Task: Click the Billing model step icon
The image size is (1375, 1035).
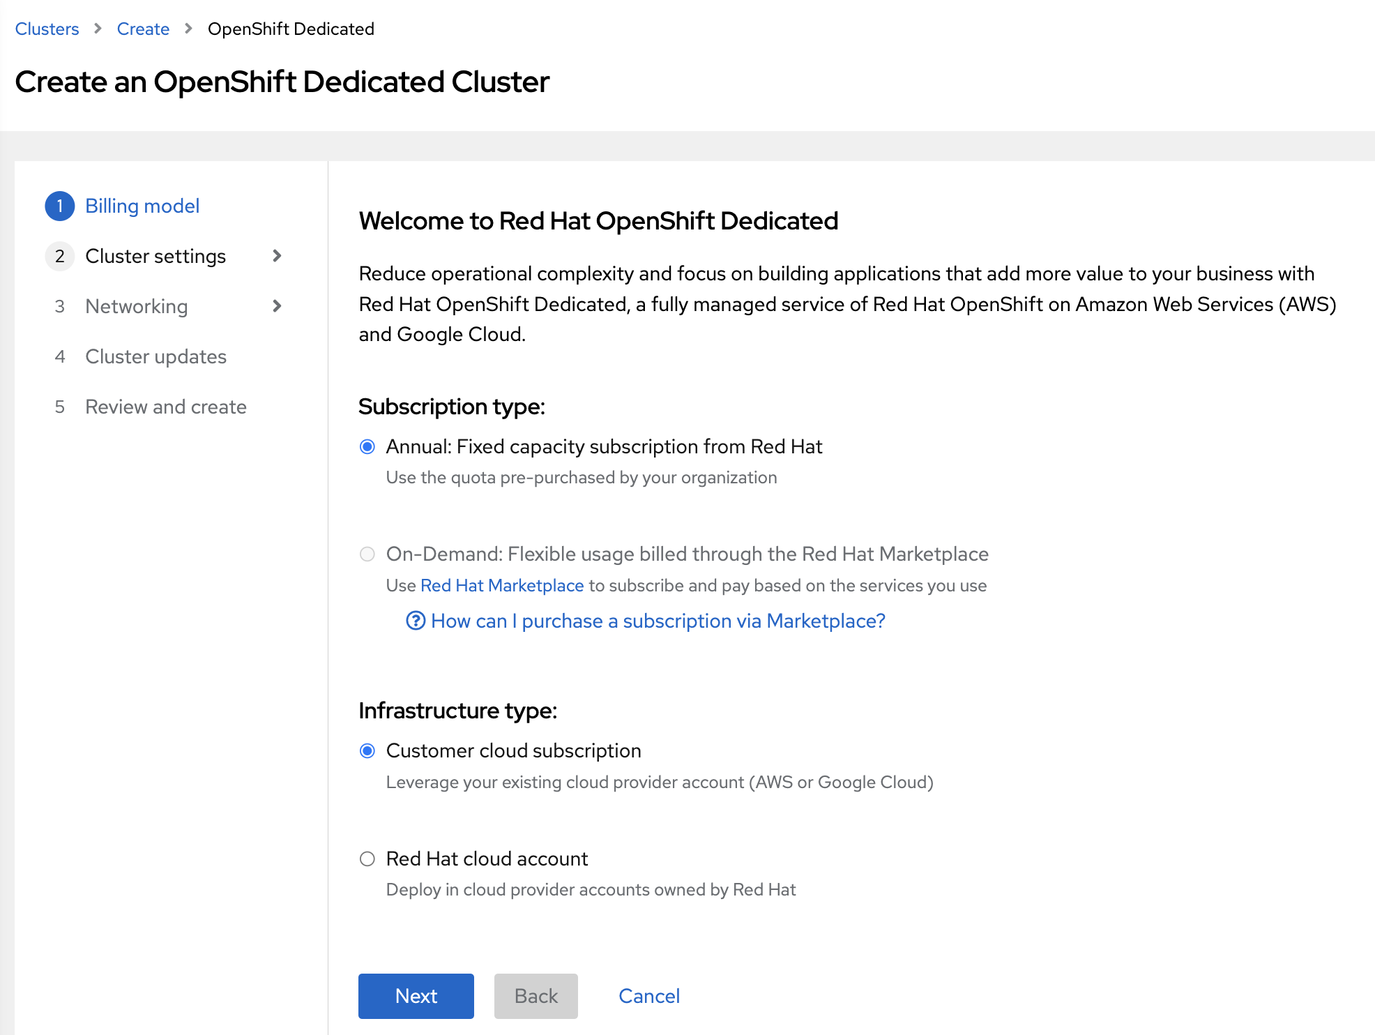Action: tap(59, 206)
